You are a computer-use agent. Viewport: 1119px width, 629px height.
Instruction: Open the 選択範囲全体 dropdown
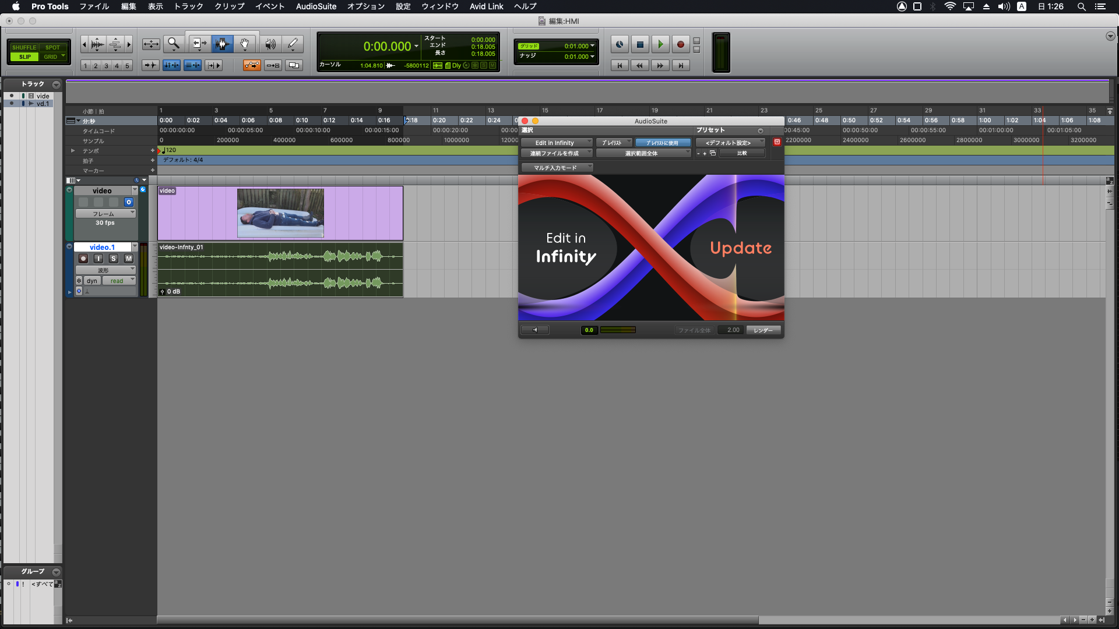tap(643, 153)
